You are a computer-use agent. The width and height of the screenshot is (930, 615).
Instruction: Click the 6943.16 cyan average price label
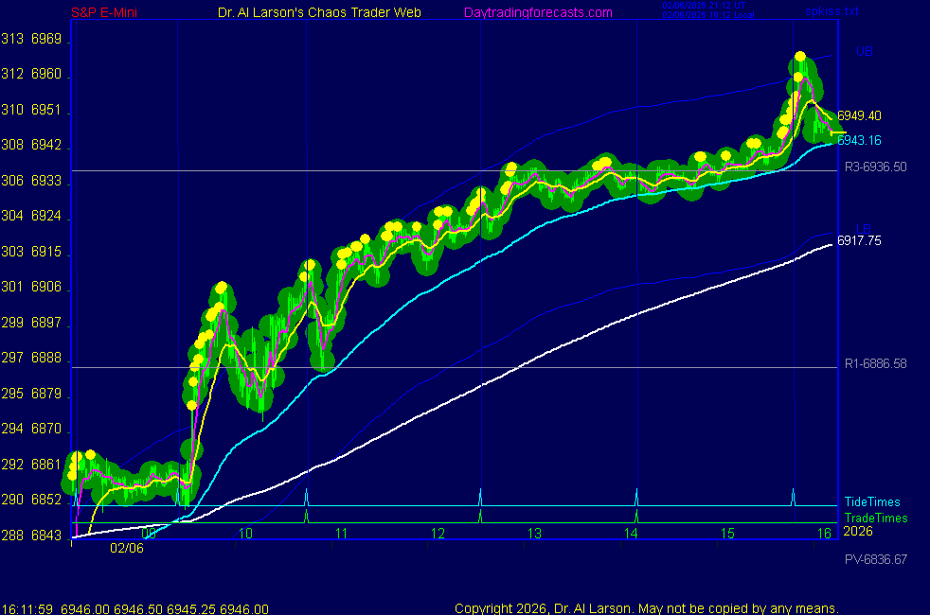(859, 140)
